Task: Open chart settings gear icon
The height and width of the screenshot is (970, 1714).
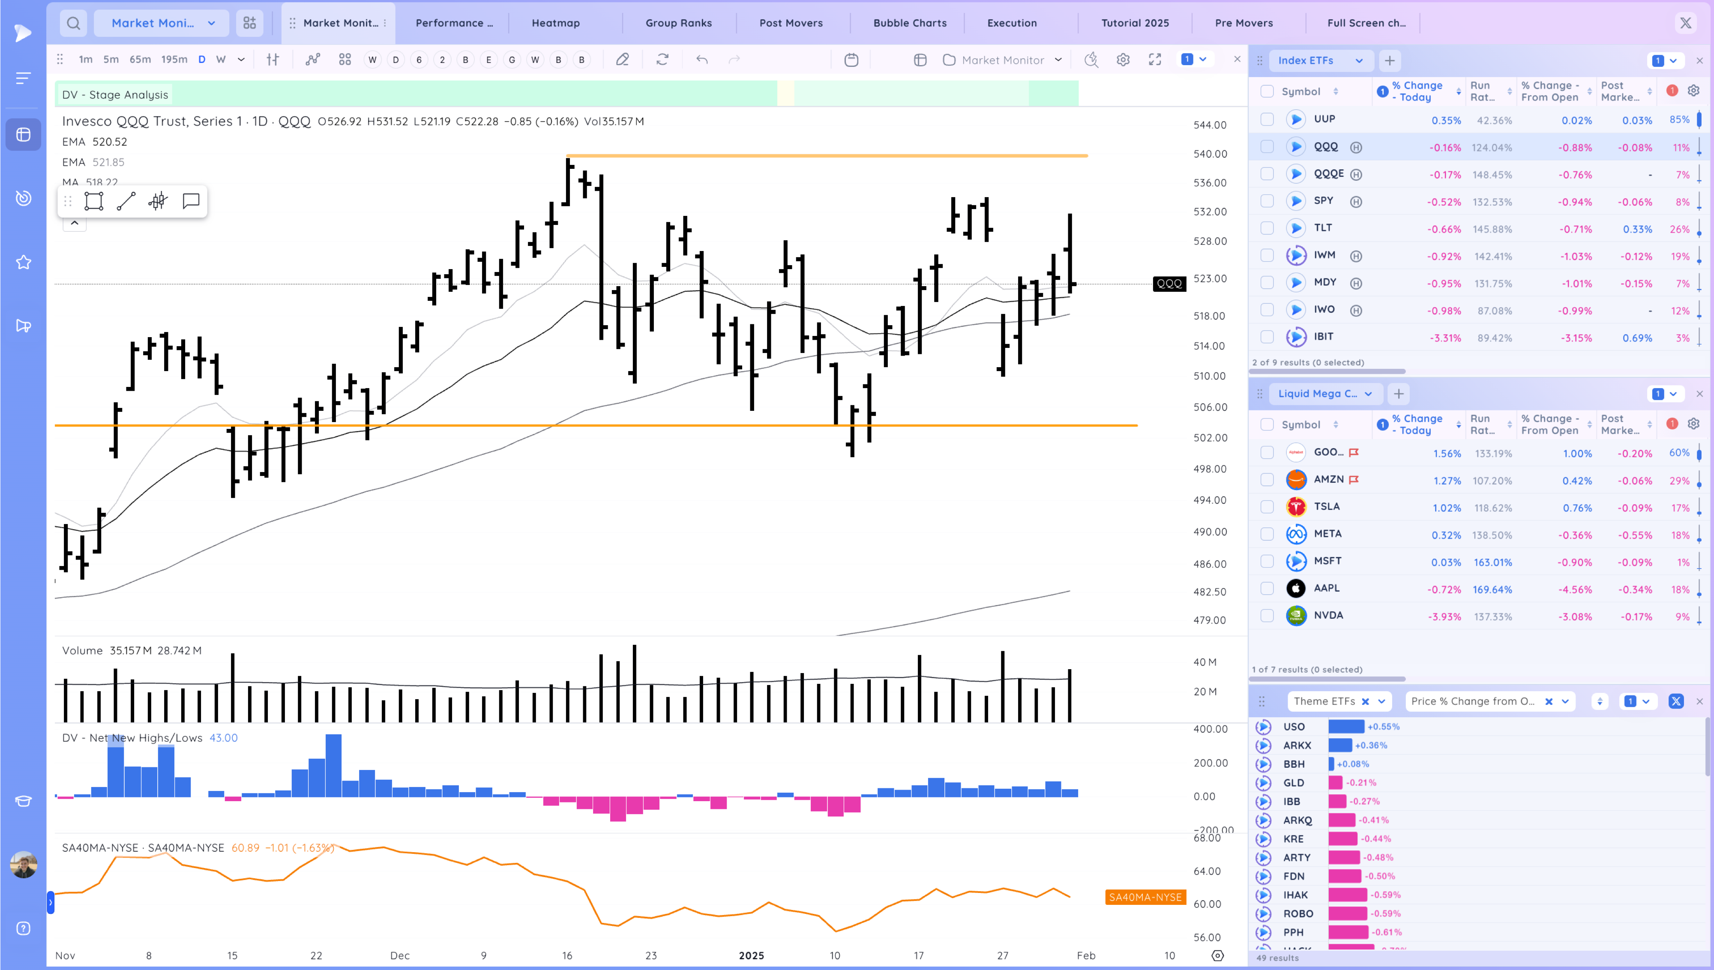Action: 1123,60
